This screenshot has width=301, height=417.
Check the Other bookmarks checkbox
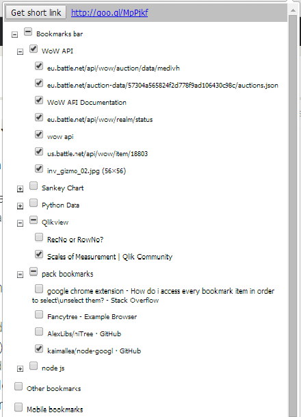pos(18,386)
